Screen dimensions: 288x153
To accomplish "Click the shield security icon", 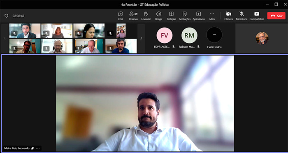I will [6, 16].
